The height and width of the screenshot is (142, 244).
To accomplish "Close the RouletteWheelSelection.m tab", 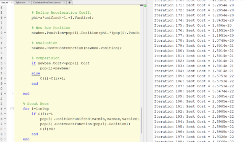I will 64,3.
